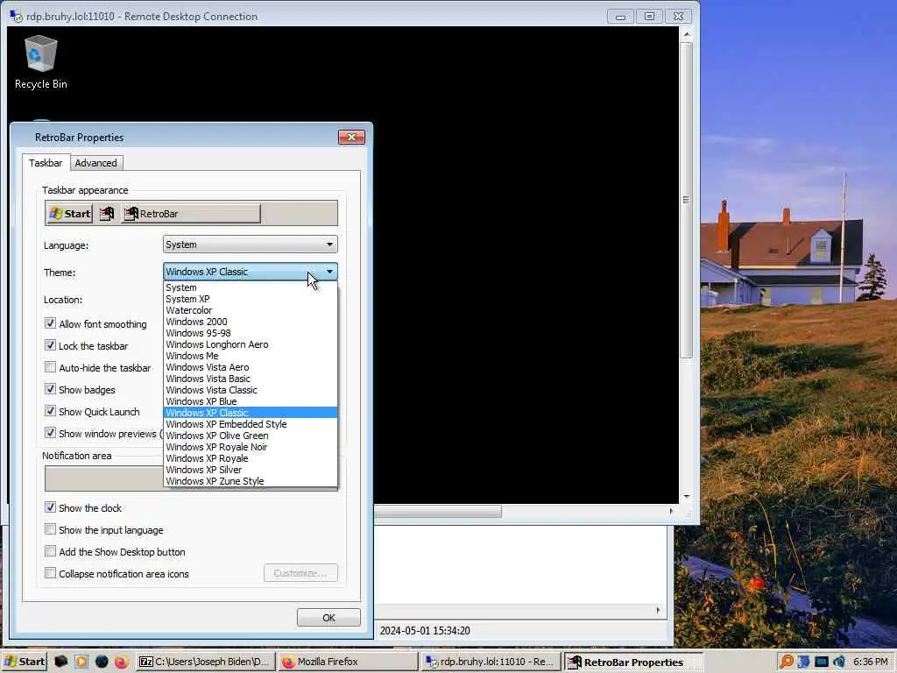Select Windows XP Royale Noir theme
The image size is (897, 673).
pos(250,447)
